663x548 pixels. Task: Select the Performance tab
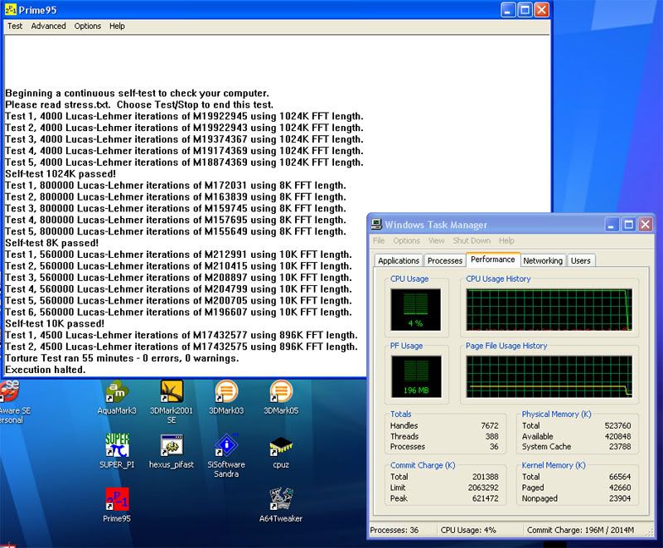pos(493,259)
